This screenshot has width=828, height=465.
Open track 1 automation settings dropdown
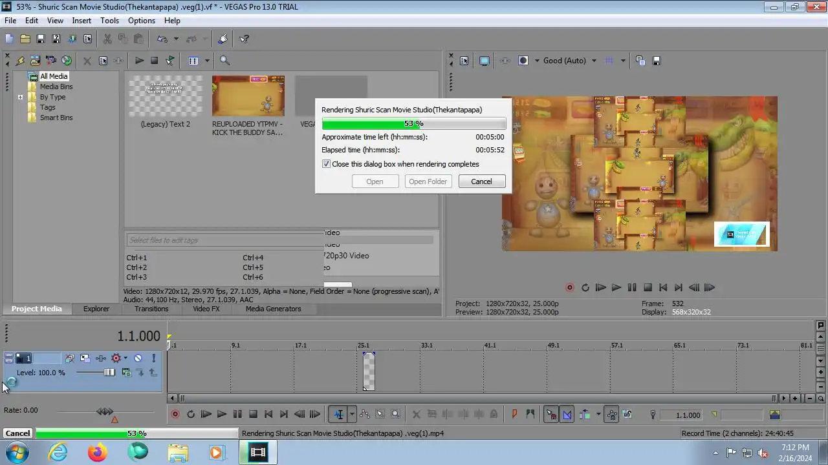pos(125,358)
